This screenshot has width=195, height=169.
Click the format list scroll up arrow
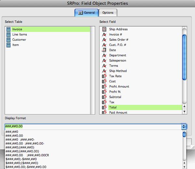[x=184, y=163]
